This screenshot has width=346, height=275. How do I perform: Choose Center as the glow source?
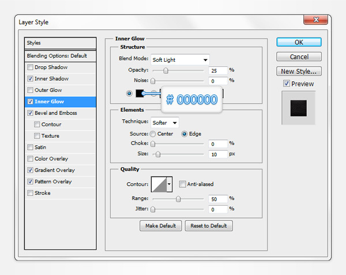point(152,134)
